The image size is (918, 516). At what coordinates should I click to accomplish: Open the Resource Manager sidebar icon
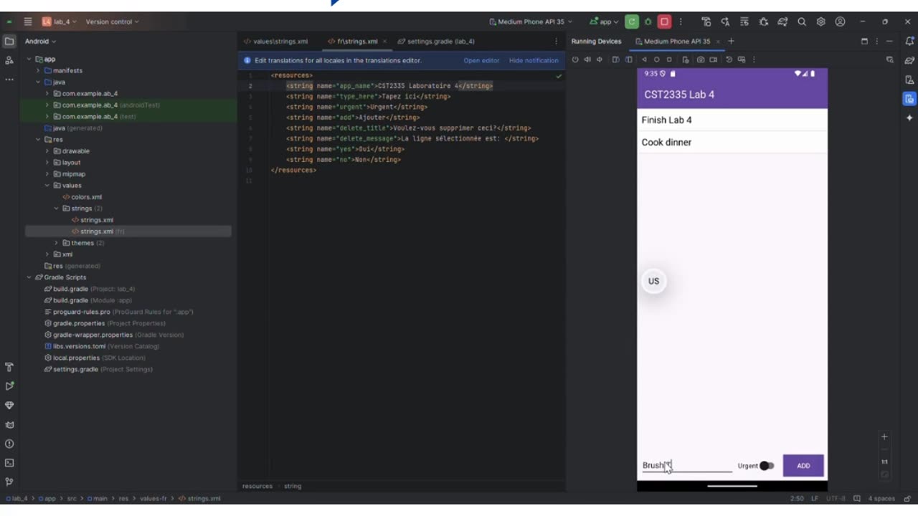(x=9, y=60)
